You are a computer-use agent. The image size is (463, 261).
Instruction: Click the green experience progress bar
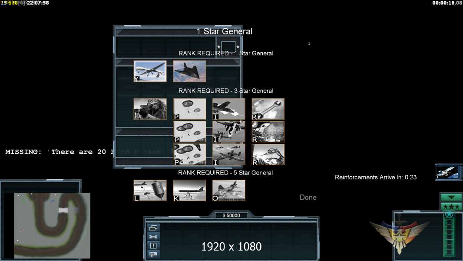click(450, 237)
